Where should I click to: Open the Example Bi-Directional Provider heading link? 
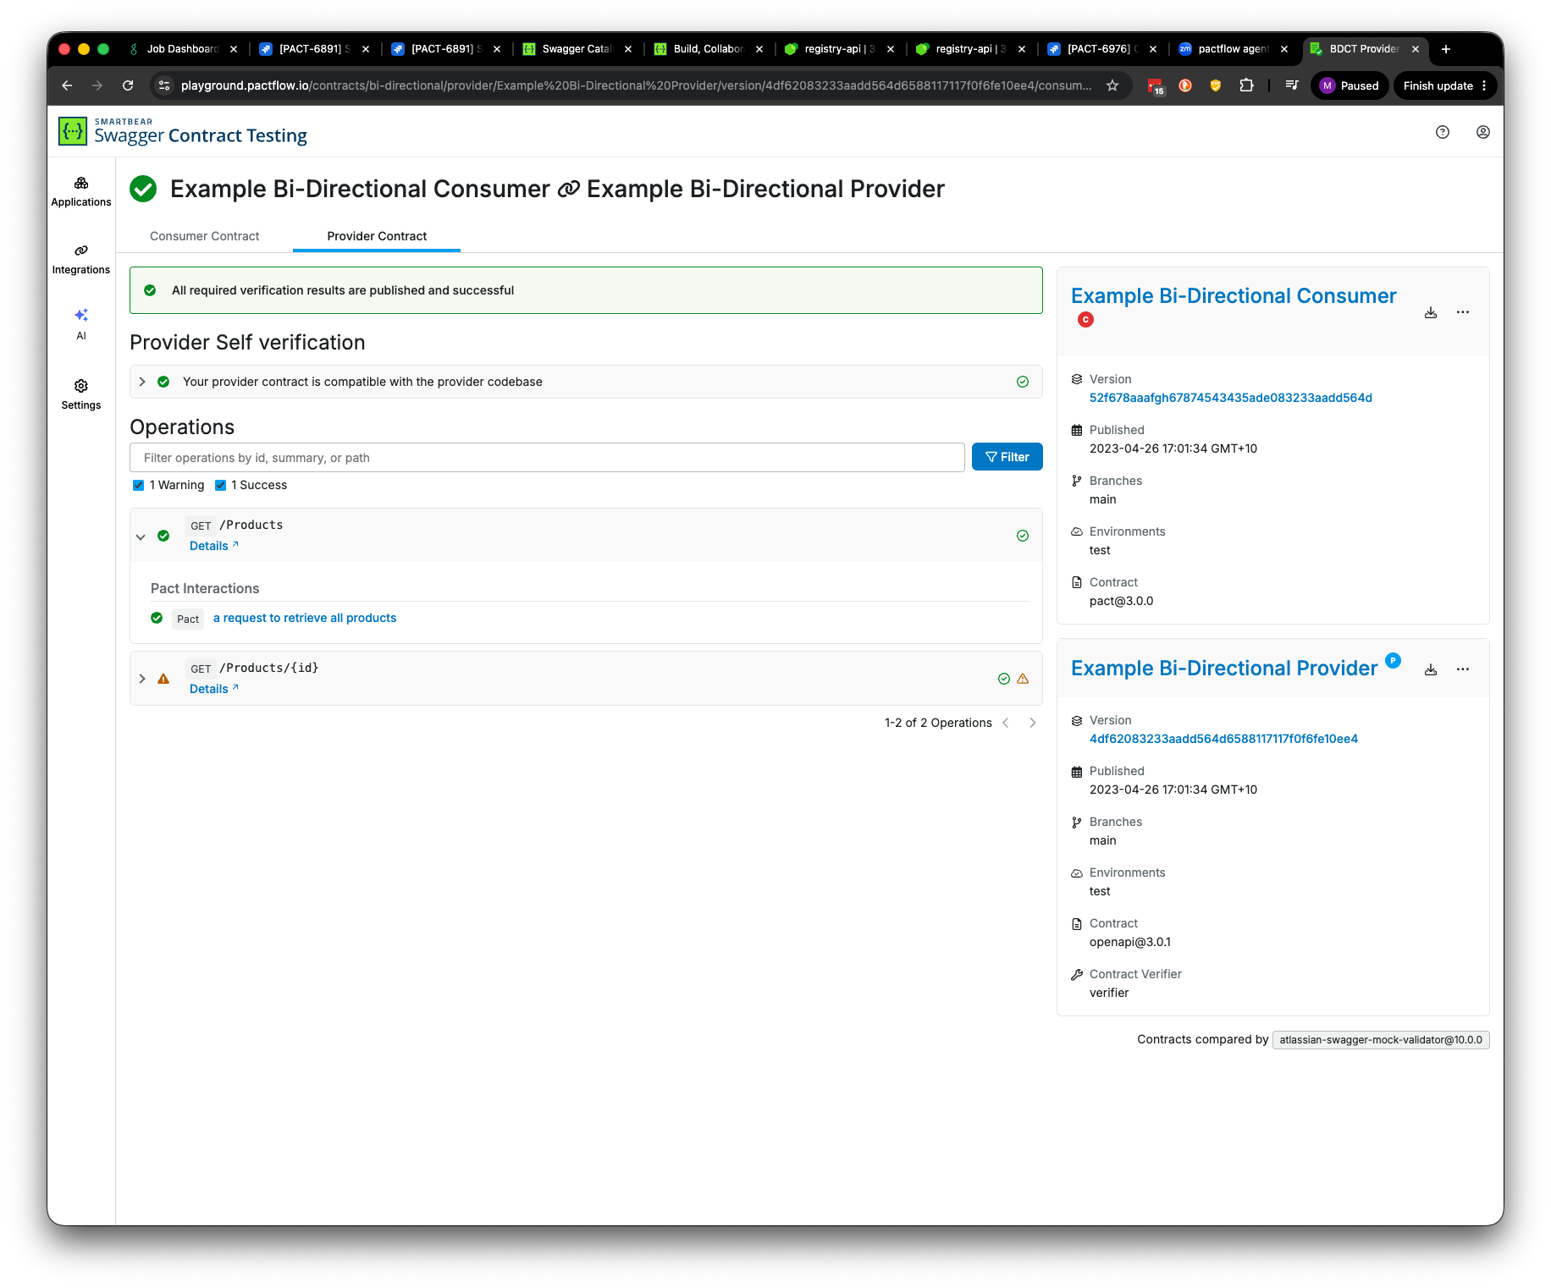1224,669
